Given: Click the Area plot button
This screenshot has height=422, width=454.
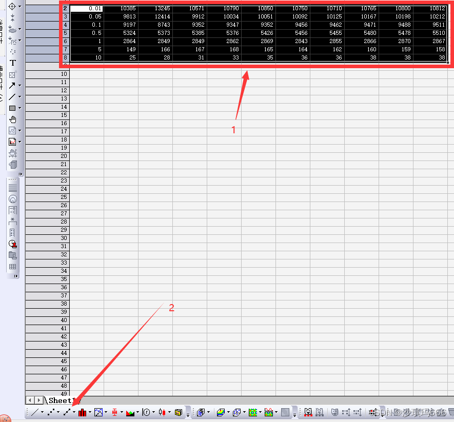Looking at the screenshot, I should 130,412.
